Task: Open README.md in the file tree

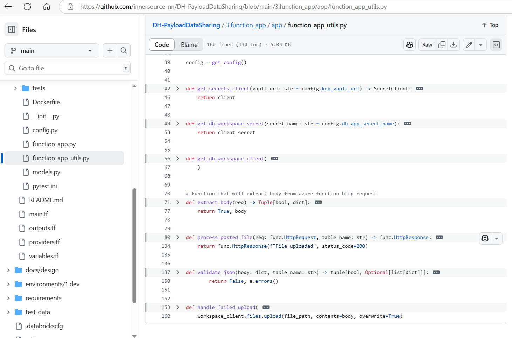Action: (x=46, y=200)
